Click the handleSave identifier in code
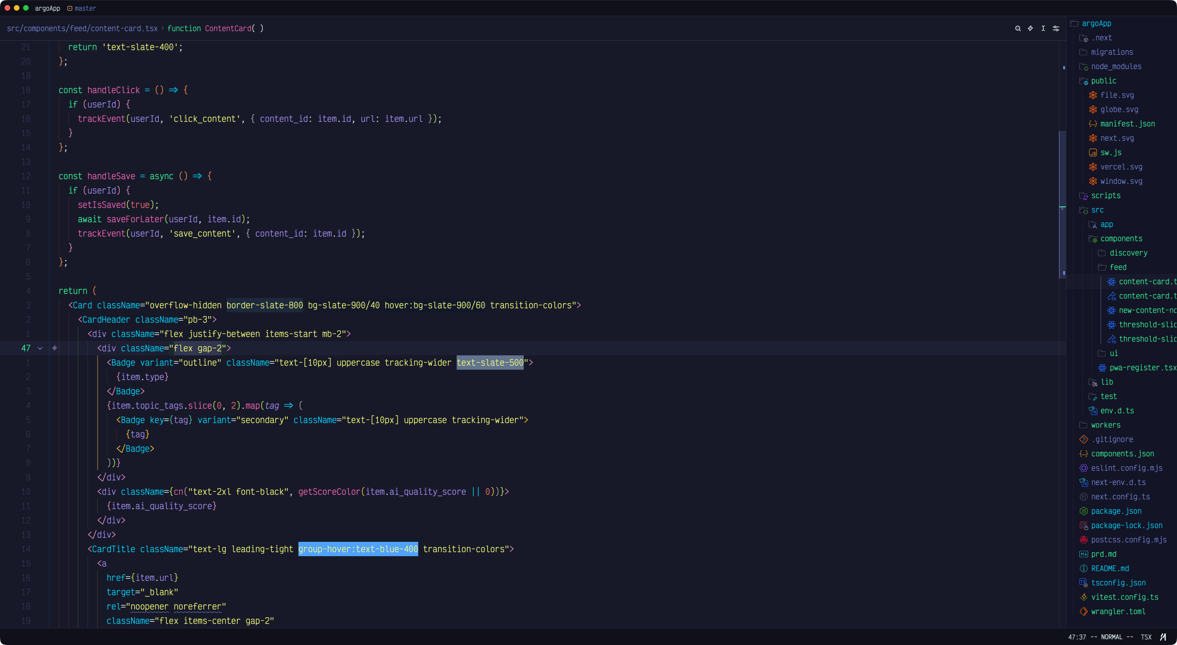Screen dimensions: 1177x645 (x=111, y=176)
